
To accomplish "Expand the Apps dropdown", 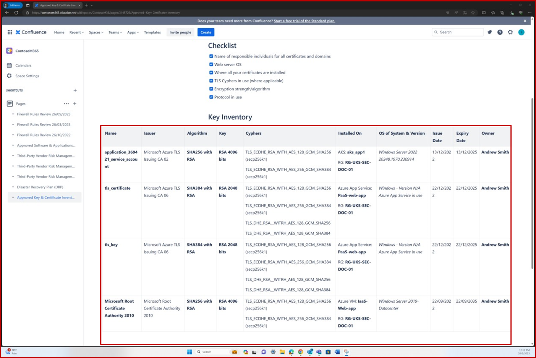I will pos(133,32).
